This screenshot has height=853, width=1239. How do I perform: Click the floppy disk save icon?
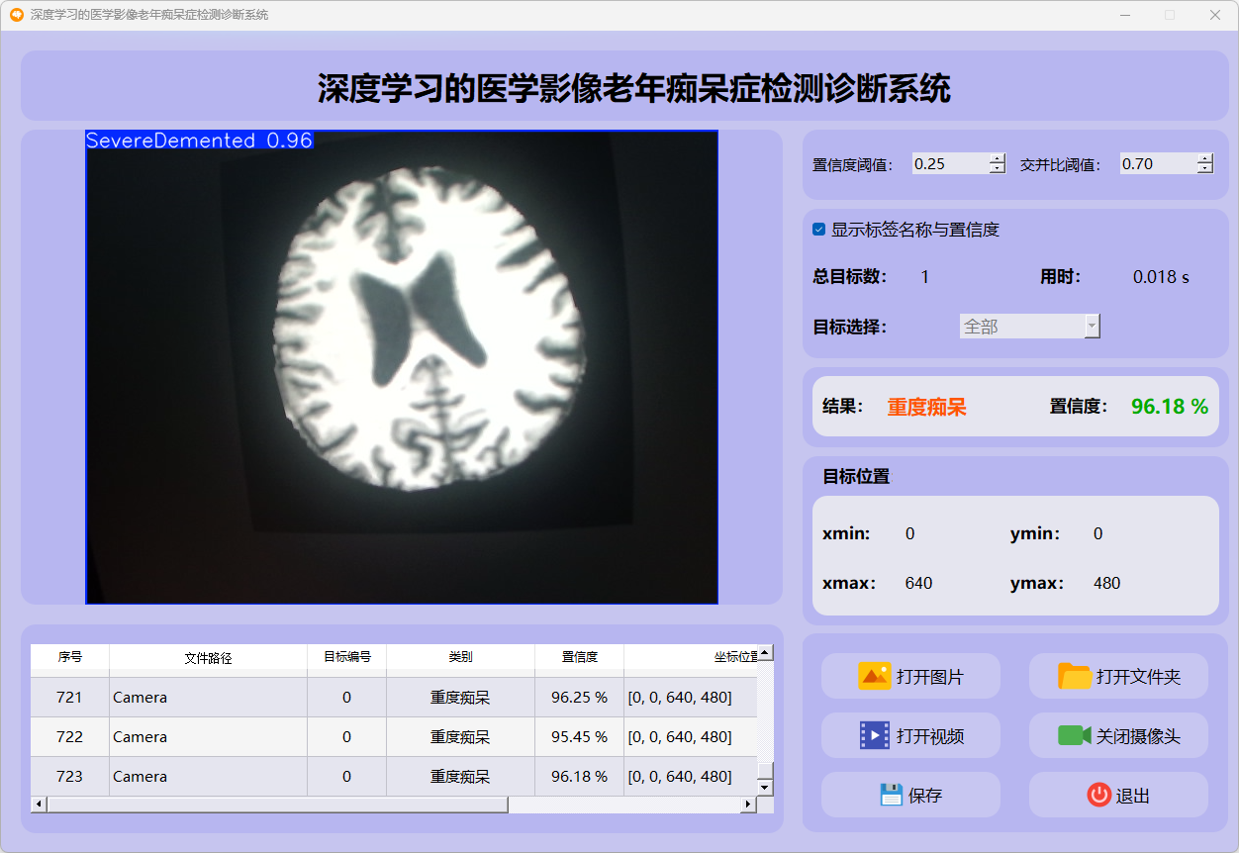(891, 795)
